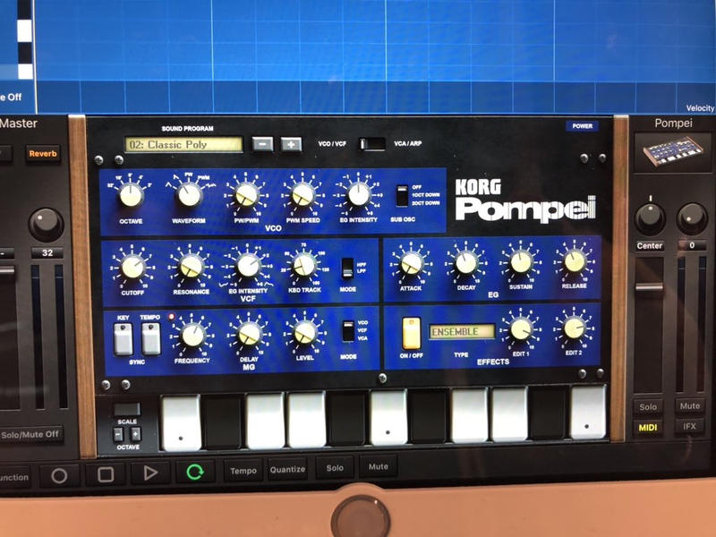Open the ENSEMBLE effect type display
This screenshot has height=537, width=716.
[462, 331]
